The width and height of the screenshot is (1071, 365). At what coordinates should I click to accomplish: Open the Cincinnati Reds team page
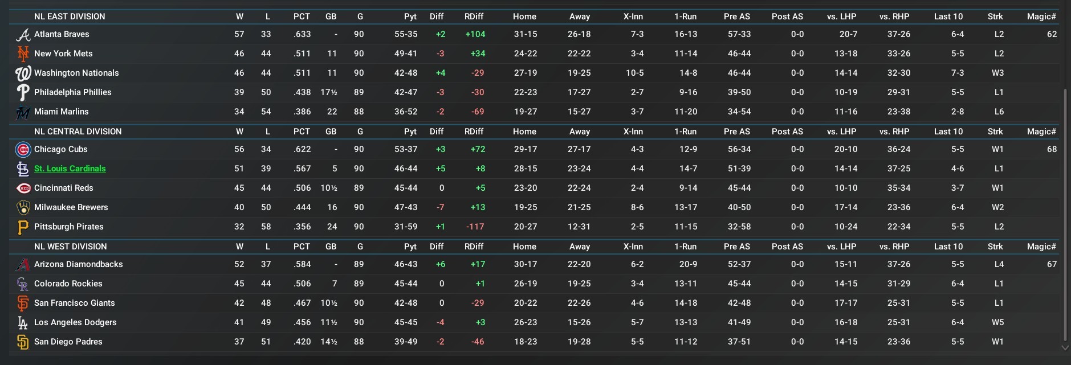[63, 188]
